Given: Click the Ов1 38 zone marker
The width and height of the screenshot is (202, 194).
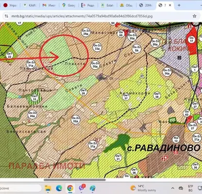Looking at the screenshot, I should pyautogui.click(x=157, y=95).
